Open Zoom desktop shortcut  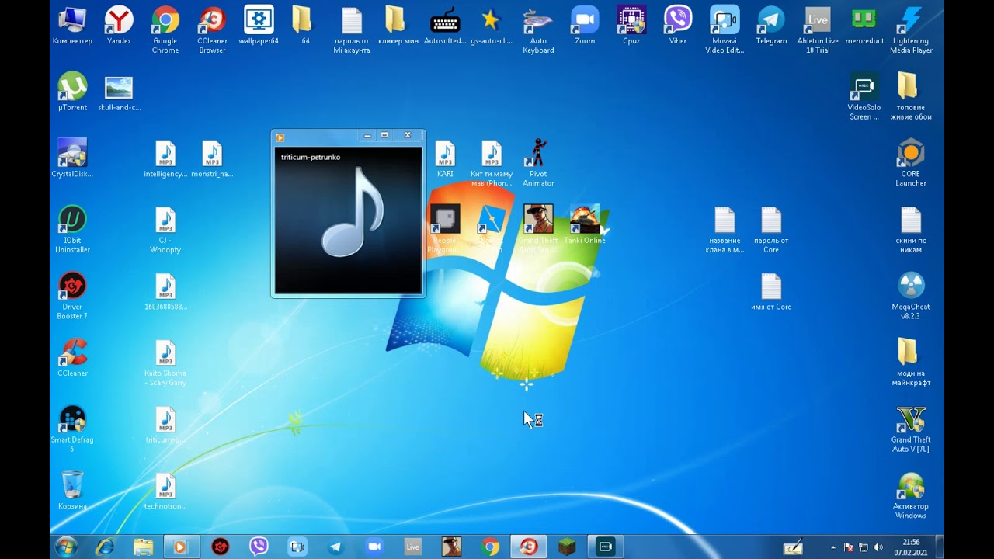(585, 26)
